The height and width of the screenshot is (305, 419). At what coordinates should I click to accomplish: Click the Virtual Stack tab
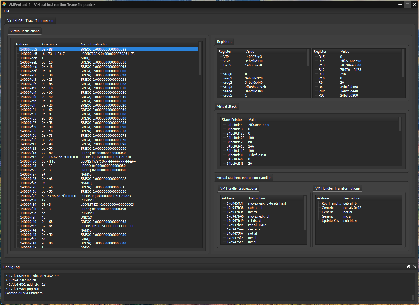coord(226,107)
